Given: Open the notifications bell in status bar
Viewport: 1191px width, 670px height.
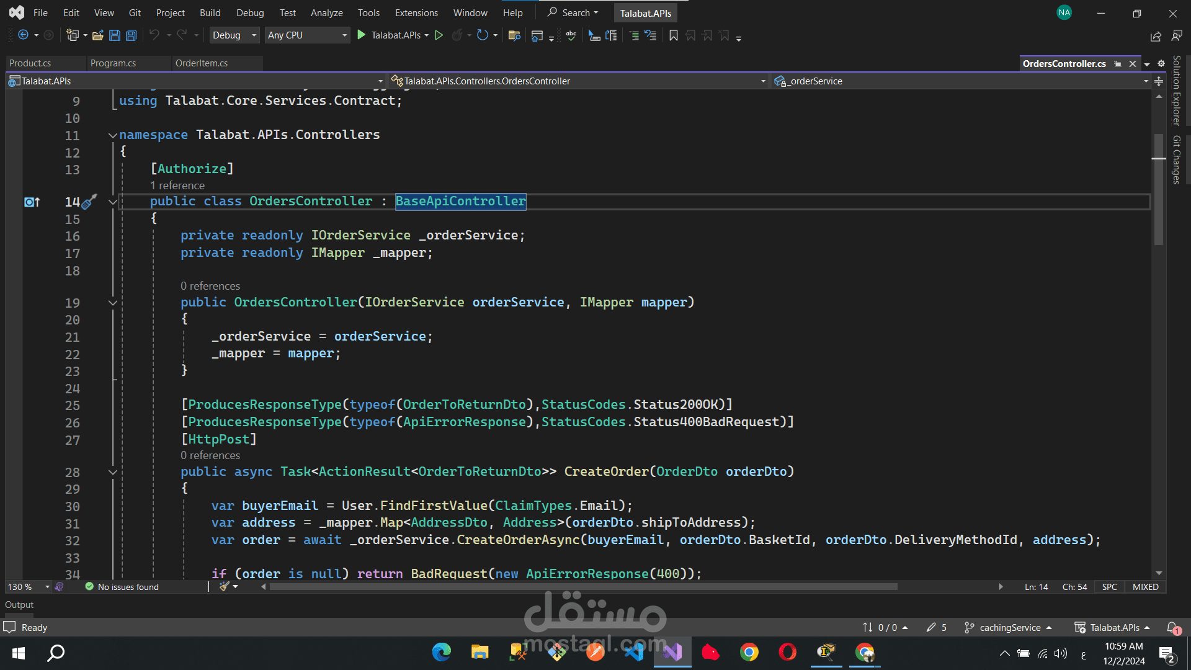Looking at the screenshot, I should (x=1173, y=628).
